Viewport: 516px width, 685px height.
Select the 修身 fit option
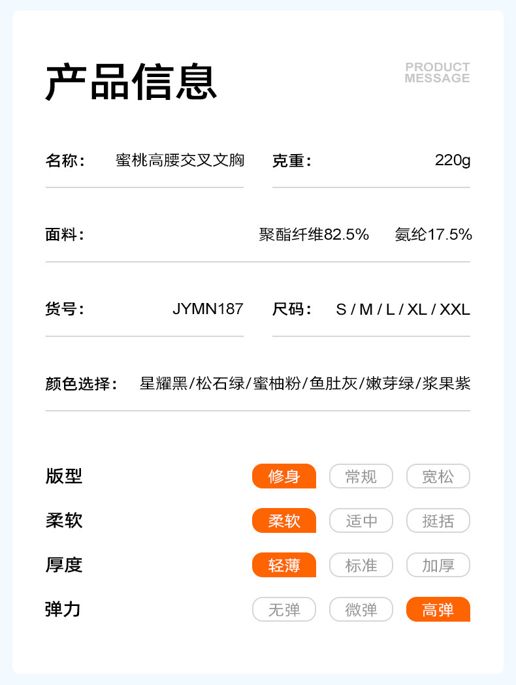pyautogui.click(x=284, y=476)
